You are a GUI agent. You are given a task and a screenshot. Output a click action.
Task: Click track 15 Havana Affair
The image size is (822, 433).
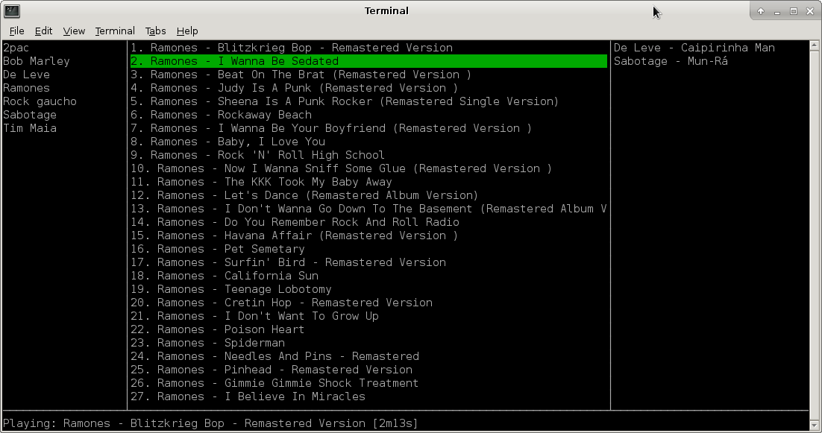pos(294,236)
